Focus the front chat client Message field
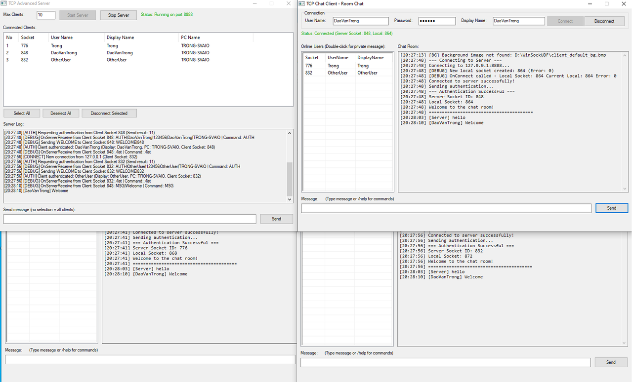This screenshot has height=382, width=632. point(446,208)
